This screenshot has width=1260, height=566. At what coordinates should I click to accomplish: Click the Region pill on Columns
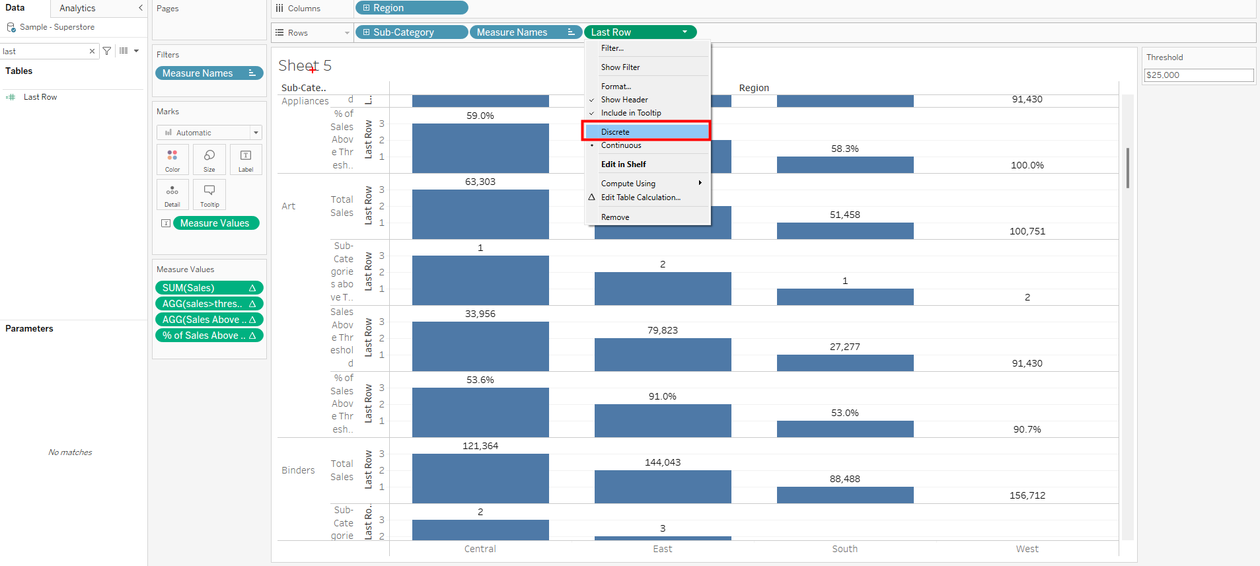click(412, 8)
